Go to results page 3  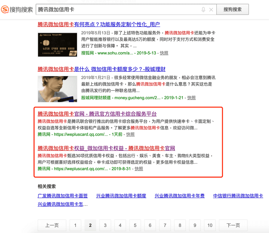click(x=105, y=225)
